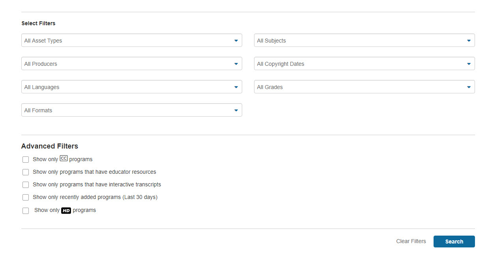488x262 pixels.
Task: Enable the show only CC programs checkbox
Action: (26, 160)
